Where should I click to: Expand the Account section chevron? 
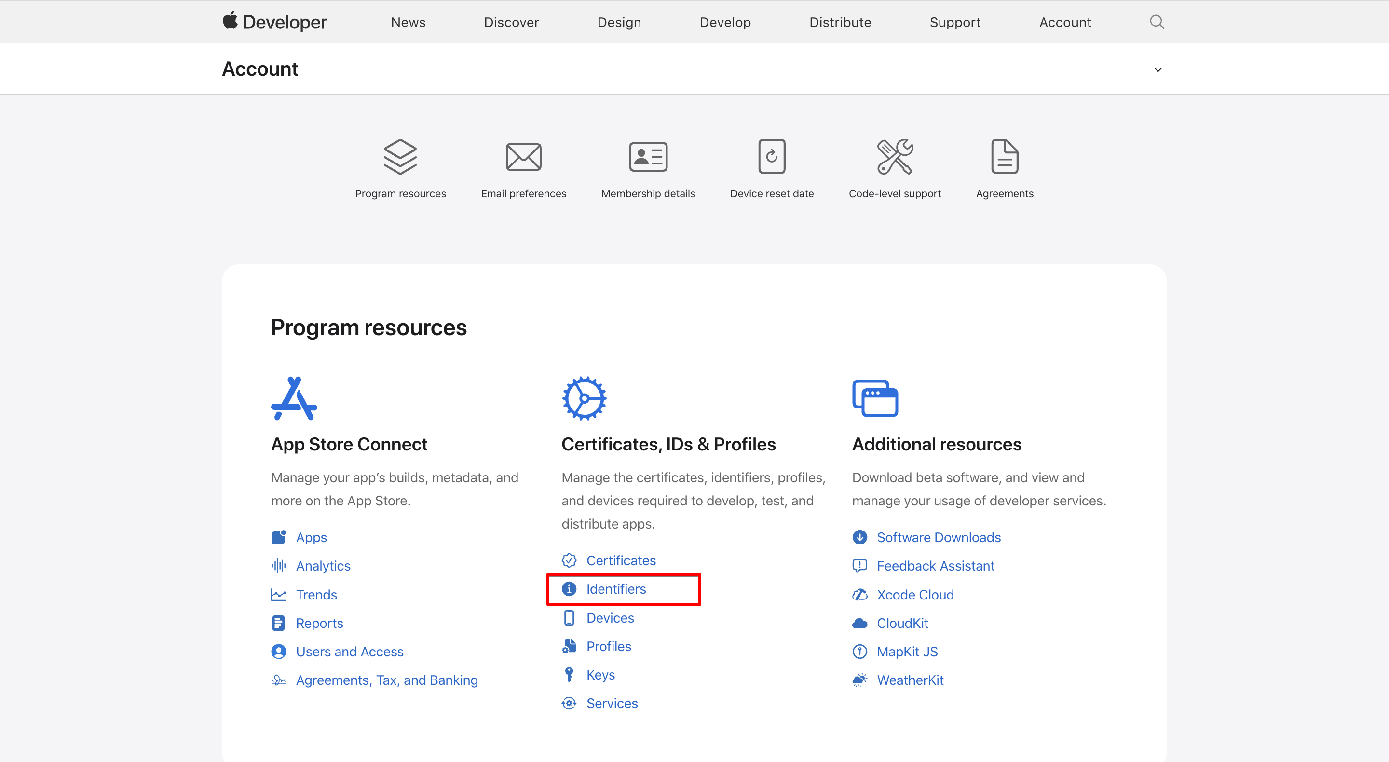pos(1157,69)
